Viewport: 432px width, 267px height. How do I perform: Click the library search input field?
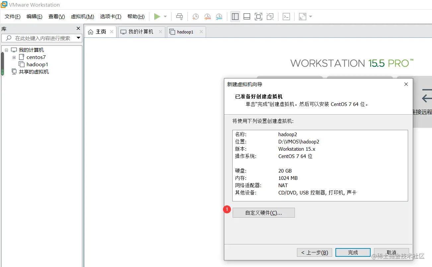tap(42, 38)
